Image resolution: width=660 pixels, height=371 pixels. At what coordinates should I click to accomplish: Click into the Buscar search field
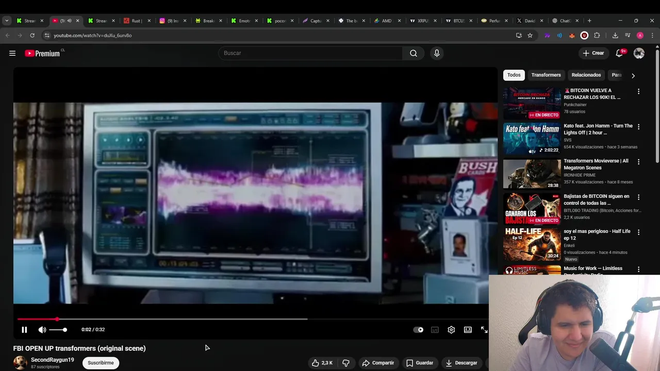pos(310,53)
